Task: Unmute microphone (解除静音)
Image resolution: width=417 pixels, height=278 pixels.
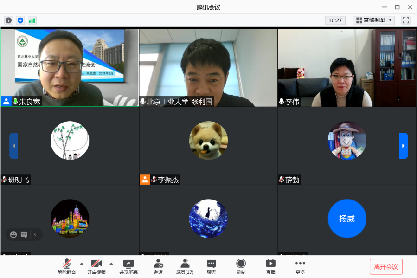Action: [x=67, y=266]
